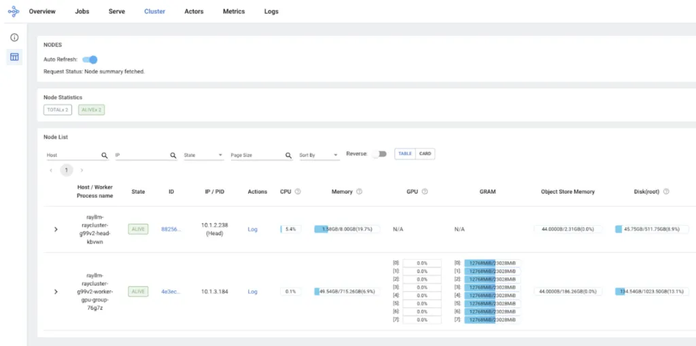Screen dimensions: 696x346
Task: Open node ID link 4e3ec...
Action: click(x=171, y=292)
